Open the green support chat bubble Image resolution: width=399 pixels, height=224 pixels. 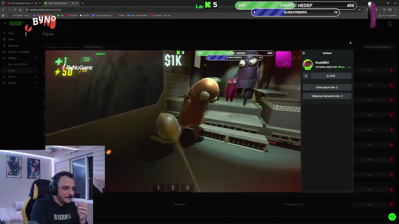(392, 217)
